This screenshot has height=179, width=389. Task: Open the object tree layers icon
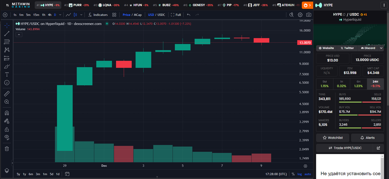pyautogui.click(x=7, y=171)
